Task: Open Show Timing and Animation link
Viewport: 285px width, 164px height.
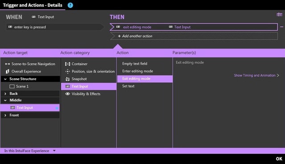Action: (256, 76)
